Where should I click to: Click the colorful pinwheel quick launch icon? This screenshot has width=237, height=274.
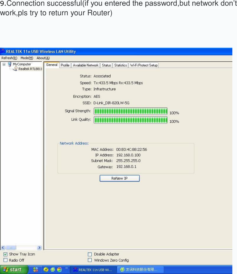pos(35,270)
